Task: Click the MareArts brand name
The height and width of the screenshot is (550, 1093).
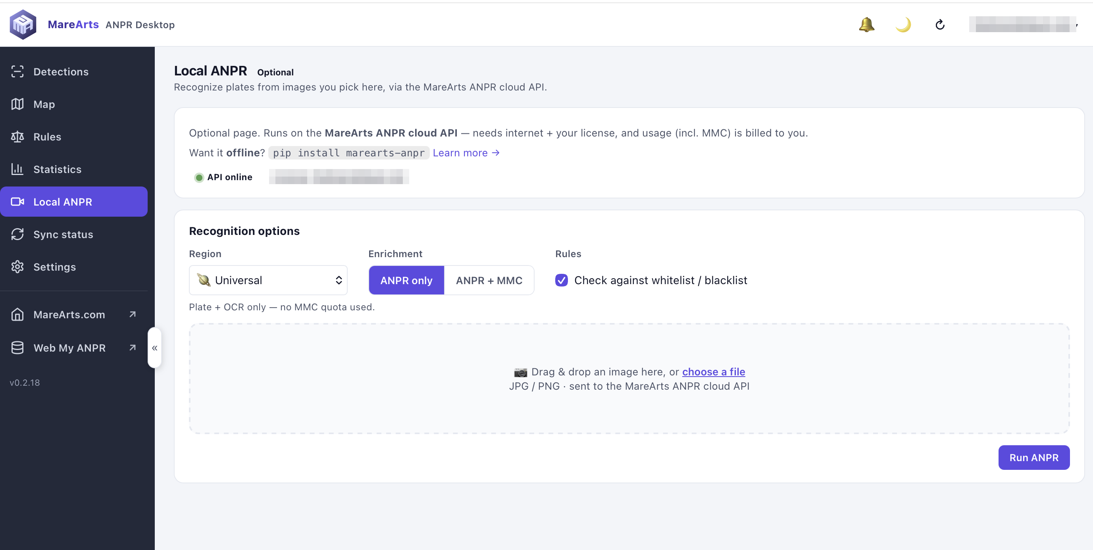Action: click(73, 25)
